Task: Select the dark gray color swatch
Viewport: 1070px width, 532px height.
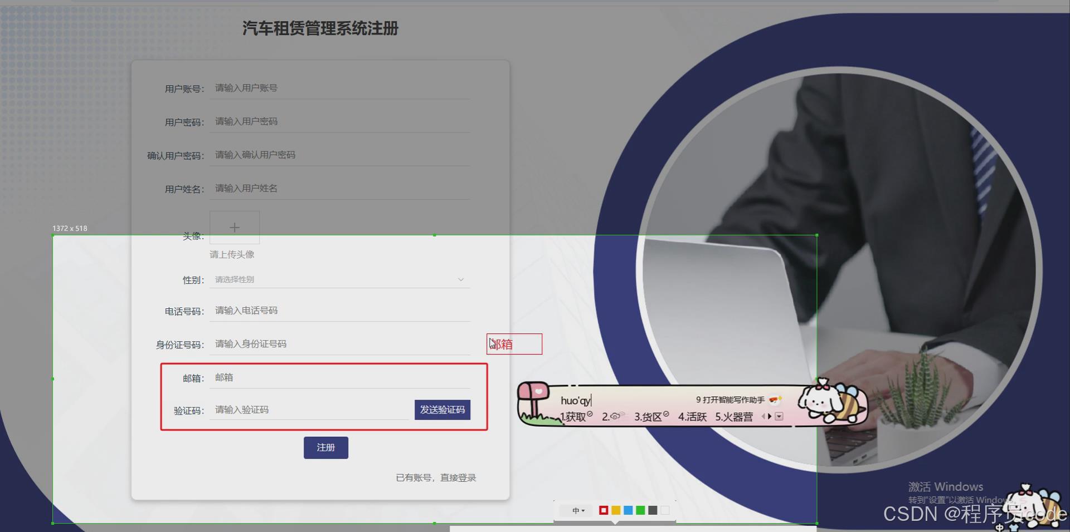Action: (653, 510)
